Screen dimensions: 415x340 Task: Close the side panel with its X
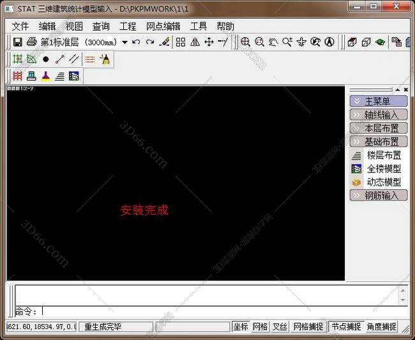pyautogui.click(x=405, y=90)
